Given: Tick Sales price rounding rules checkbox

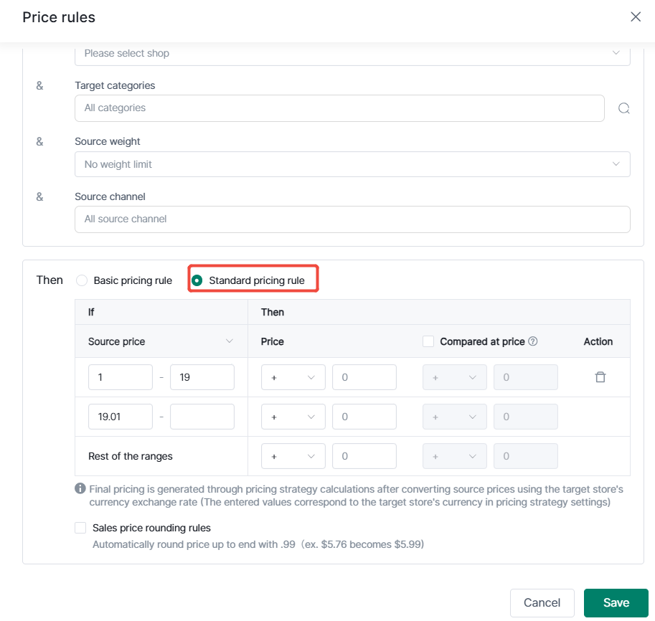Looking at the screenshot, I should (80, 528).
